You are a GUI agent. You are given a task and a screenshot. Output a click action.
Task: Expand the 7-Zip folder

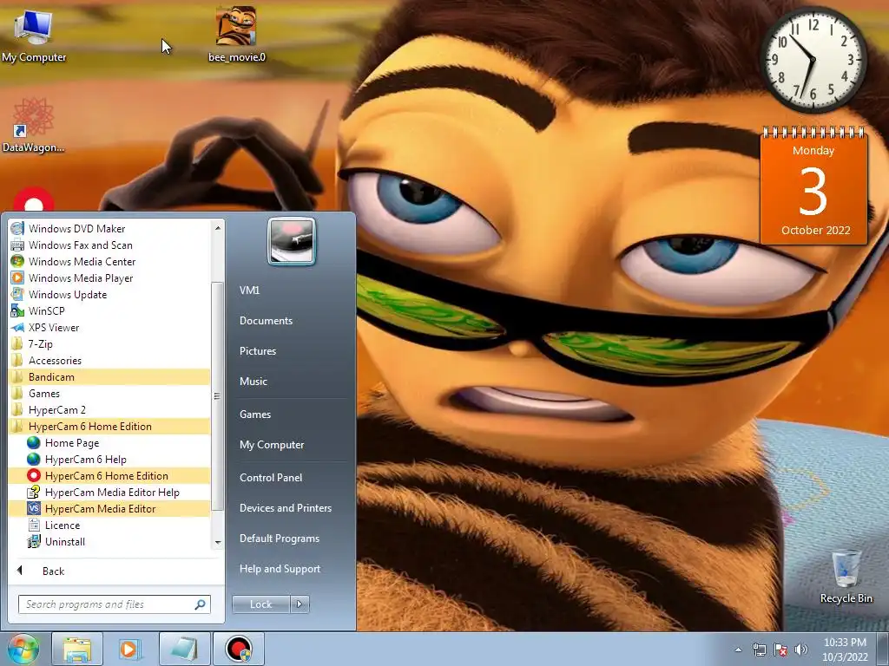click(109, 343)
